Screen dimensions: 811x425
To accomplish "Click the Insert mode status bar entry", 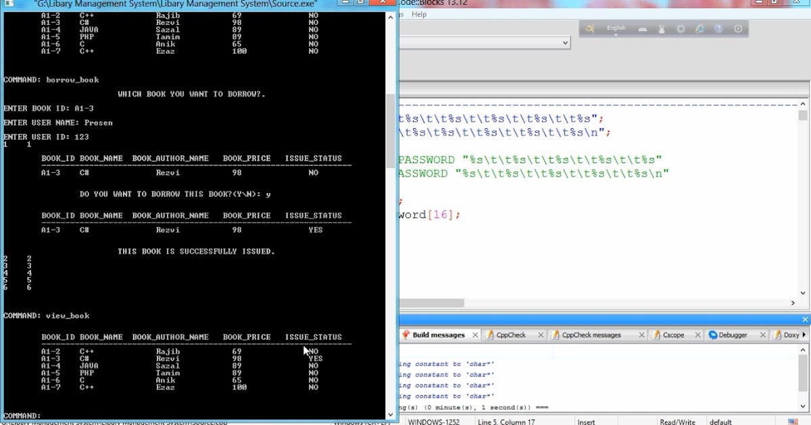I will 587,422.
